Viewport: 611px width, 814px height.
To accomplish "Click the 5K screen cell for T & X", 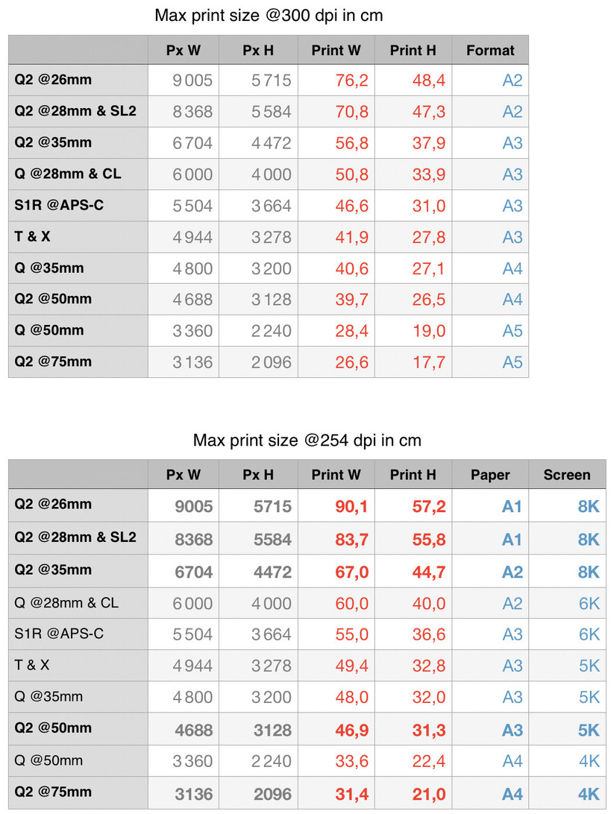I will [x=589, y=666].
